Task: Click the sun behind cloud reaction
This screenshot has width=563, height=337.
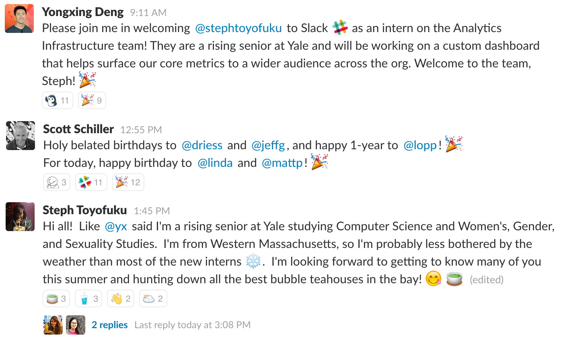Action: click(153, 299)
